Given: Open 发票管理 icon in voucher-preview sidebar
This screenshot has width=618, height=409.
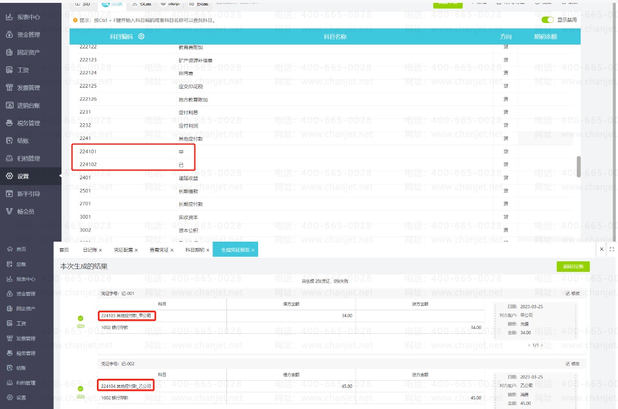Looking at the screenshot, I should [9, 339].
